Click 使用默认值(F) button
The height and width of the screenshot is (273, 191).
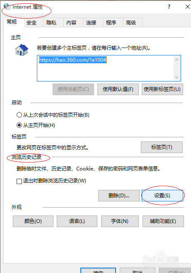118,89
